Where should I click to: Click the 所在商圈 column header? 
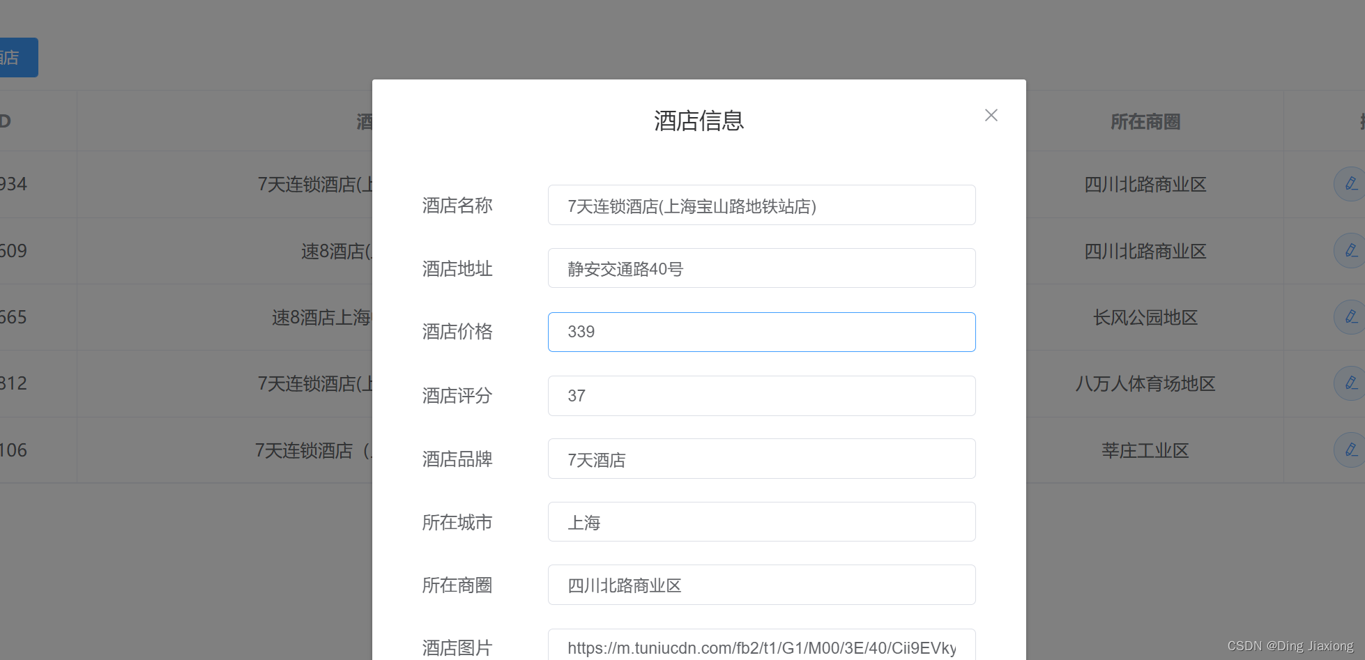pos(1145,122)
